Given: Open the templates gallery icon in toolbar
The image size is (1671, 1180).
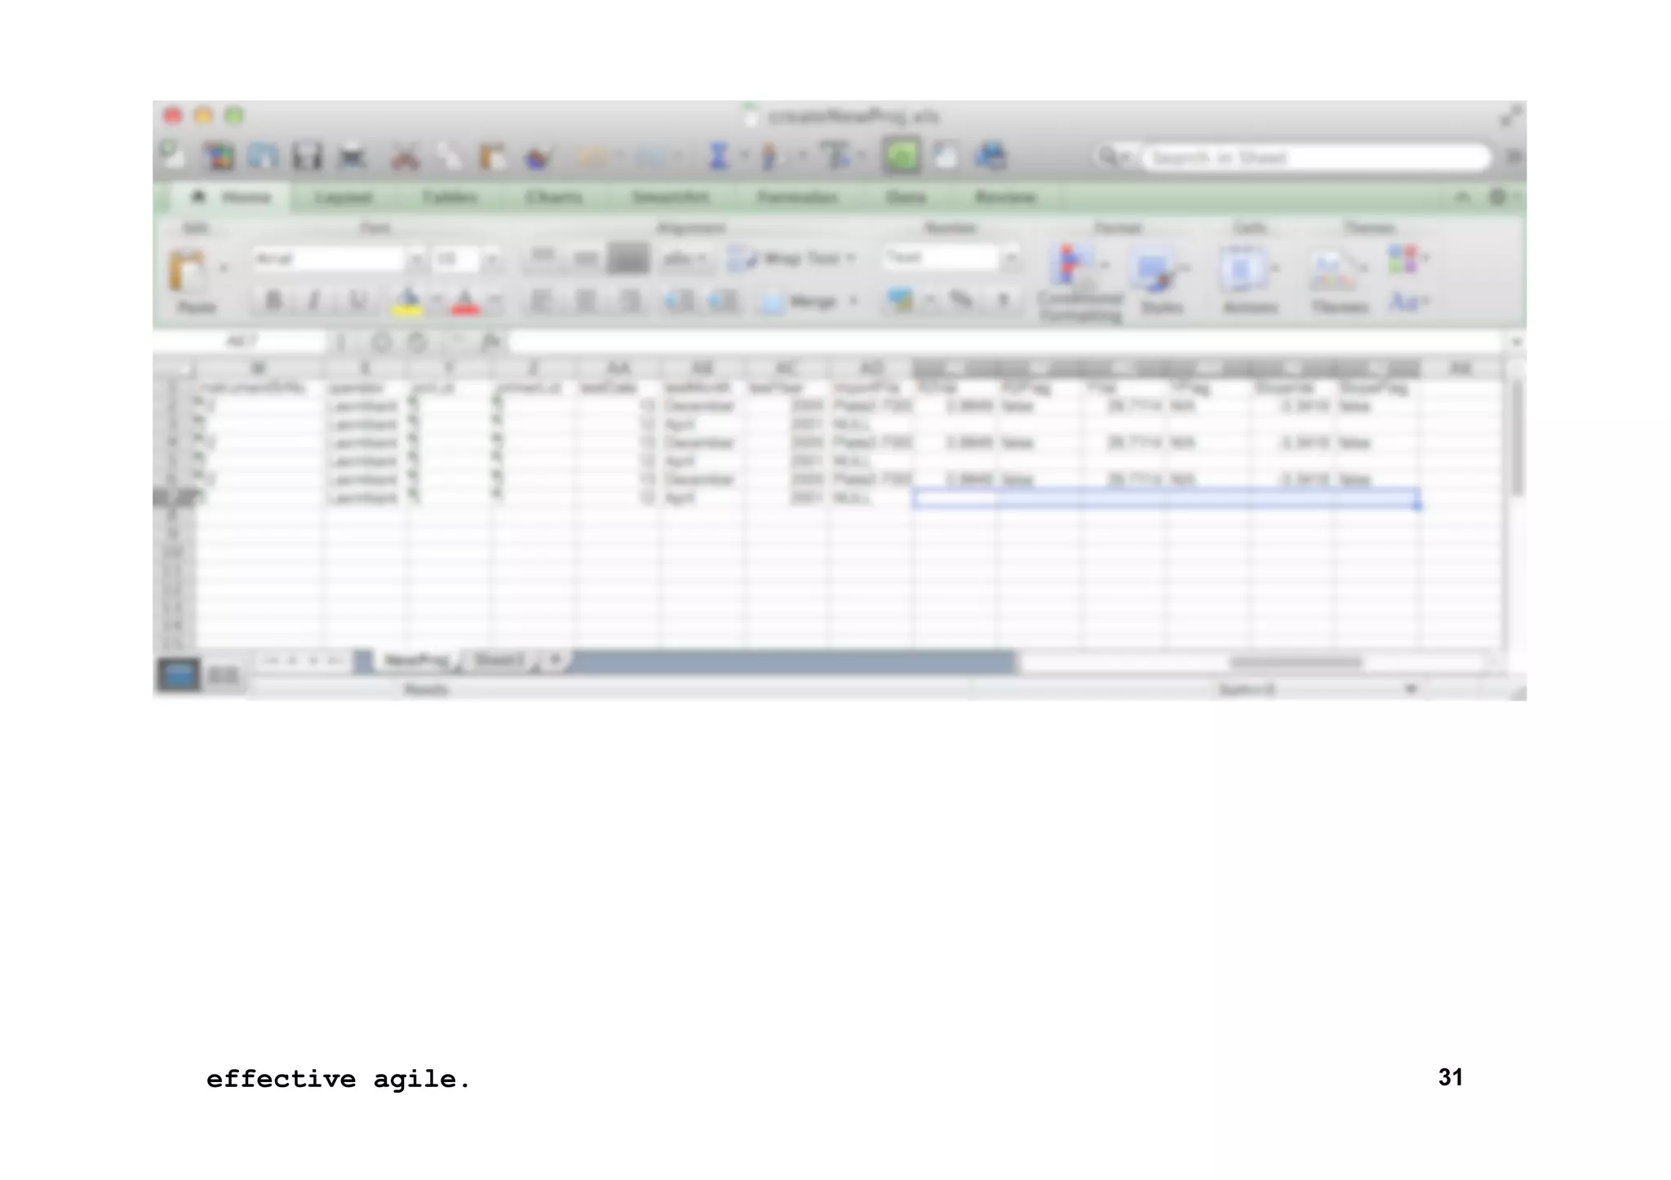Looking at the screenshot, I should (x=219, y=156).
